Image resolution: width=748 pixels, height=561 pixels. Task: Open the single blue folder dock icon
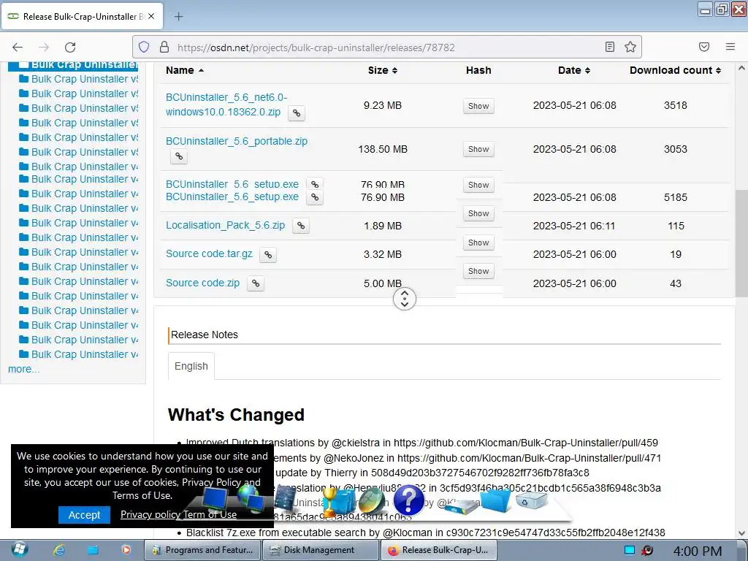496,501
